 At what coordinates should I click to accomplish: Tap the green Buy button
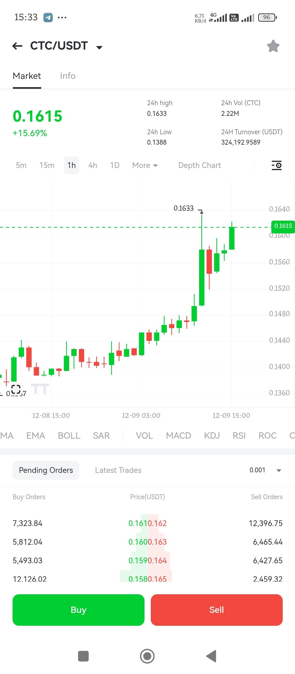pos(78,610)
